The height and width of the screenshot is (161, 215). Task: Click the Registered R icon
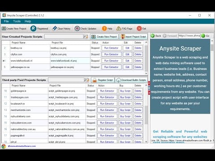[33, 29]
